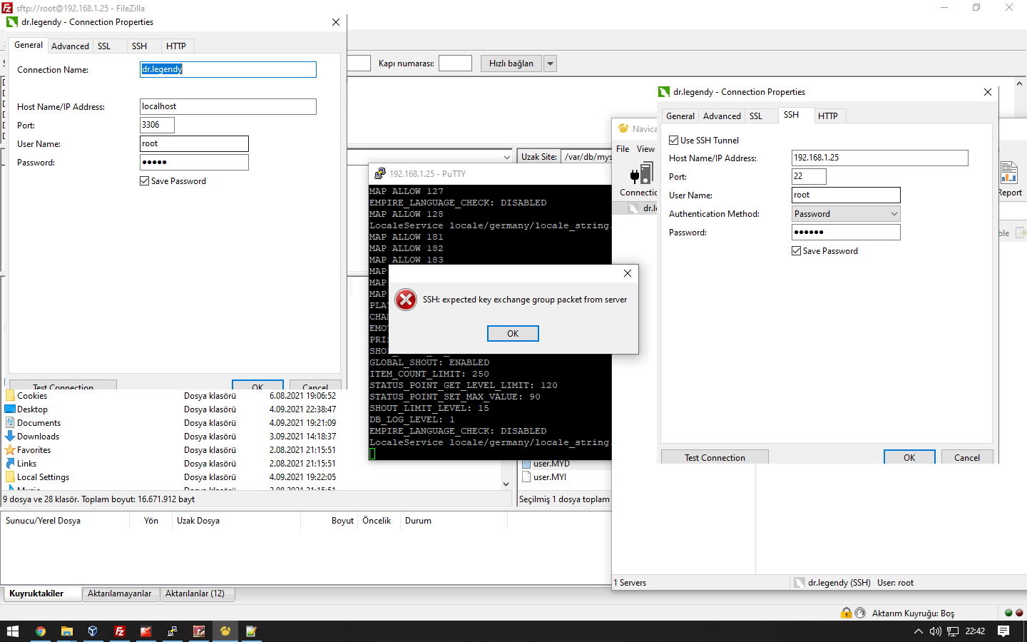Open VirtualBox from the taskbar
The width and height of the screenshot is (1027, 642).
[x=93, y=631]
